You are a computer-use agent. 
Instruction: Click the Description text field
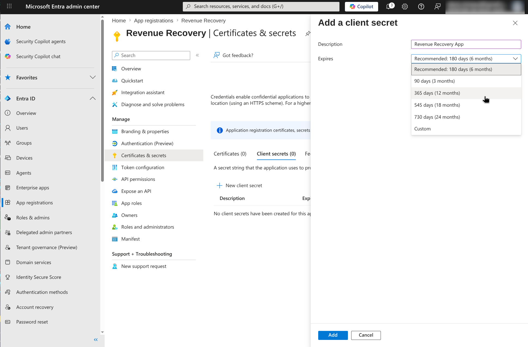[466, 44]
